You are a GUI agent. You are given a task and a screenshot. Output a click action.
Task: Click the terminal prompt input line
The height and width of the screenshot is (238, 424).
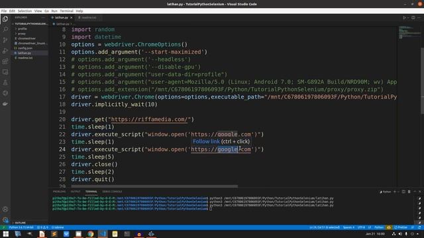coord(211,209)
